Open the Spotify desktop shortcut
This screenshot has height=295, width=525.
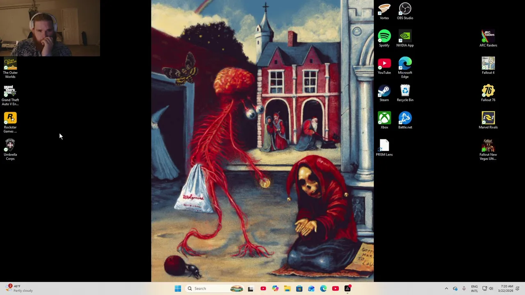tap(384, 39)
